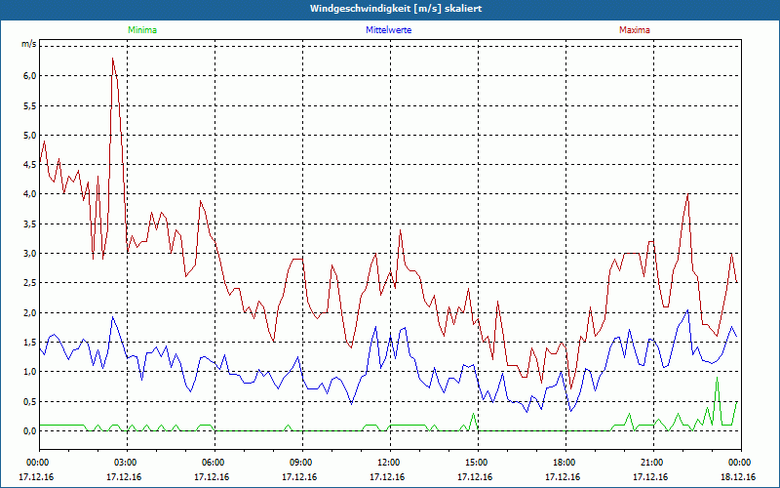Click the 09:00 time axis label
This screenshot has width=780, height=488.
(x=302, y=463)
